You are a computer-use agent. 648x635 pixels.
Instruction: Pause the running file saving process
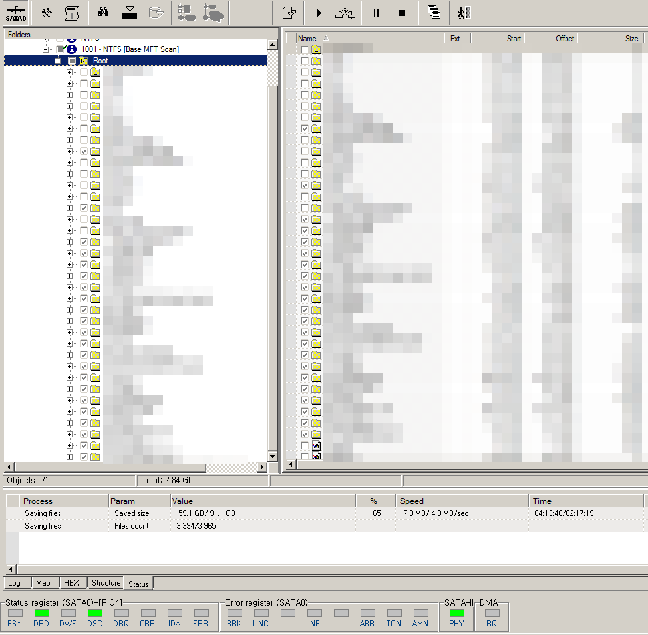pos(376,13)
